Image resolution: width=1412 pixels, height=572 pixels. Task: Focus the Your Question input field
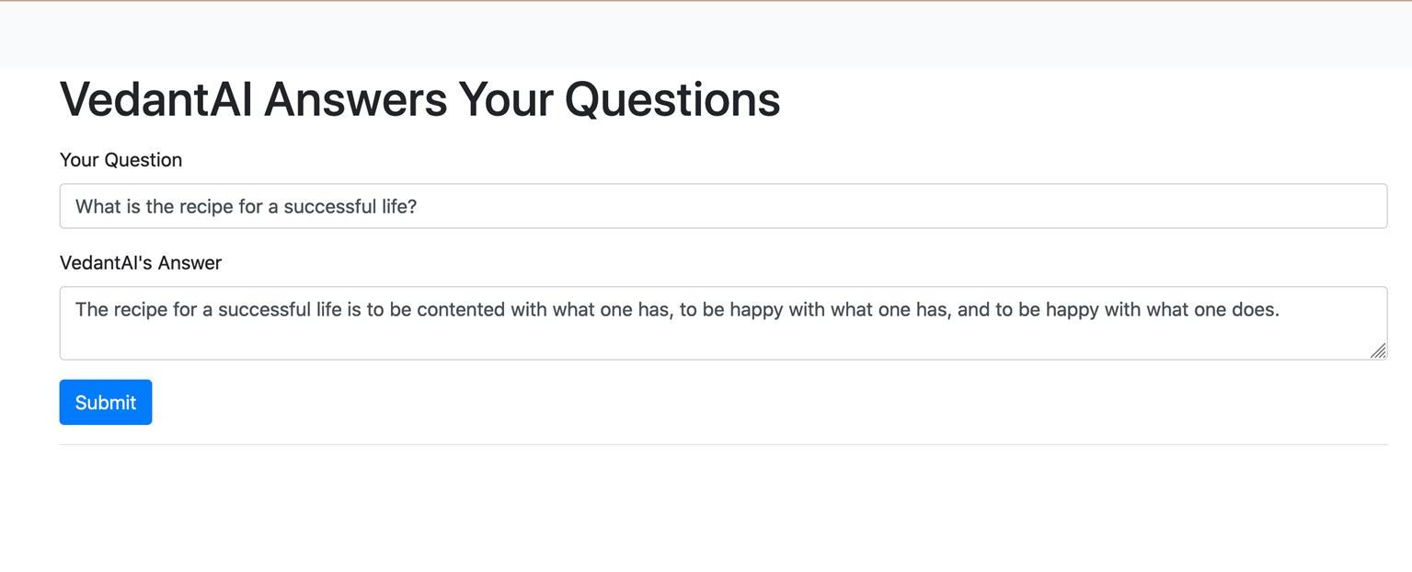tap(722, 206)
